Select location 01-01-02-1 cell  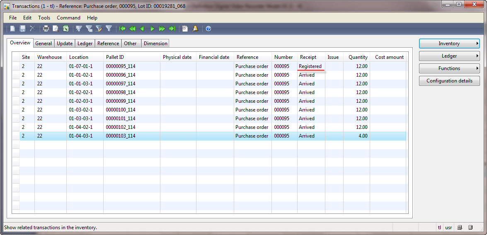point(85,75)
